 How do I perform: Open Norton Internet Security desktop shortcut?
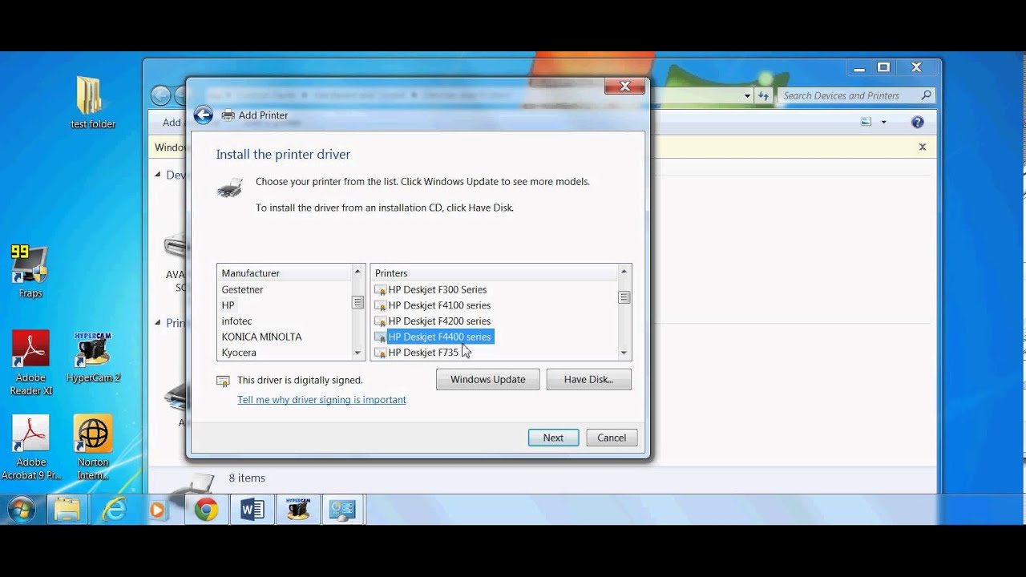(x=93, y=448)
